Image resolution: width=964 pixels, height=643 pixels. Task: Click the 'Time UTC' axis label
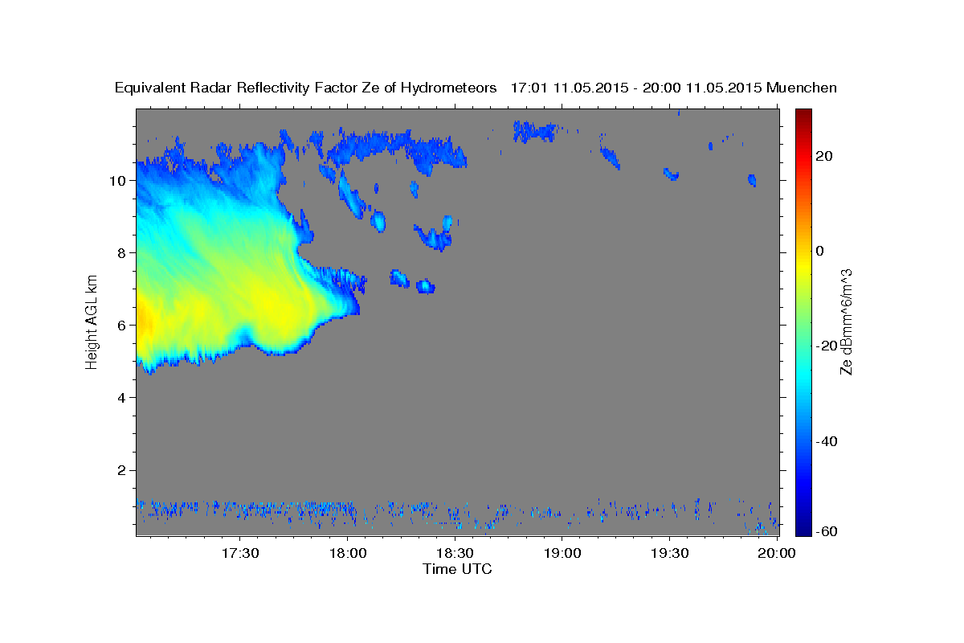[x=457, y=569]
